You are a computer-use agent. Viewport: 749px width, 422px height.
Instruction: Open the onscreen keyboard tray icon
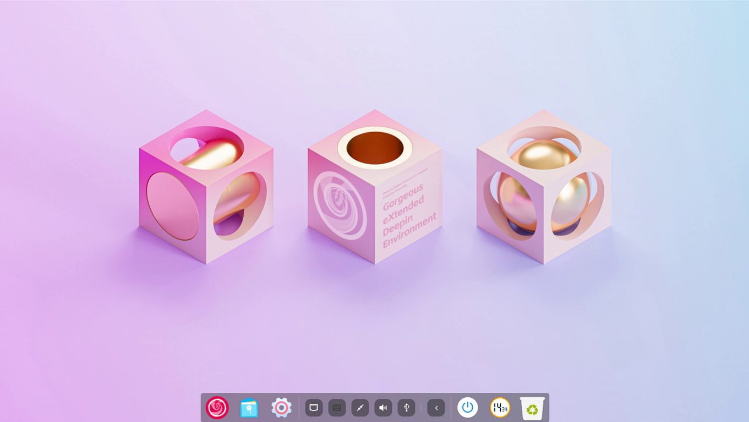[x=337, y=408]
